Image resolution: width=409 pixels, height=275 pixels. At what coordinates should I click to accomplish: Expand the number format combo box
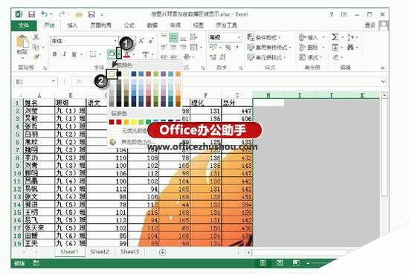coord(239,38)
